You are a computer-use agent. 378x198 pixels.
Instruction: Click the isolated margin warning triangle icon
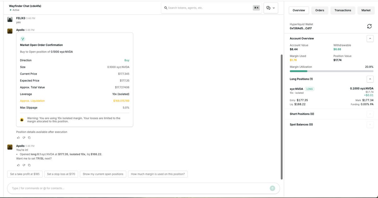[22, 120]
